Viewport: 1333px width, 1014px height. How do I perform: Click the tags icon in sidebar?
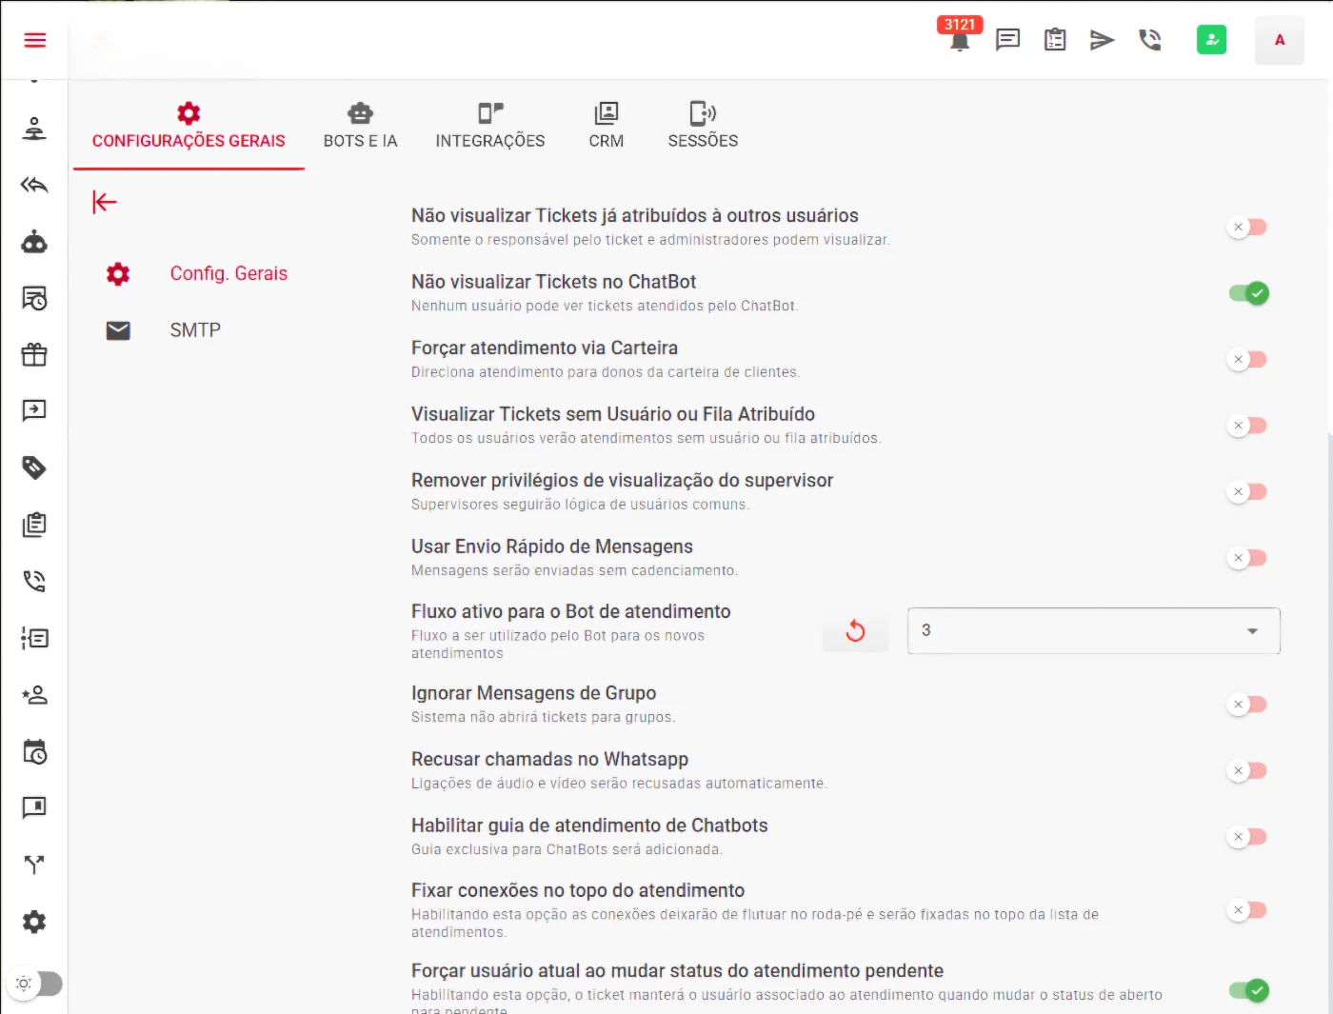coord(34,467)
